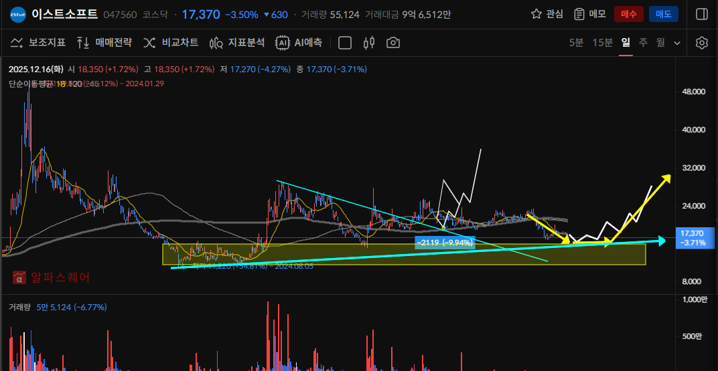The image size is (718, 371).
Task: Open chart settings gear icon
Action: (x=701, y=43)
